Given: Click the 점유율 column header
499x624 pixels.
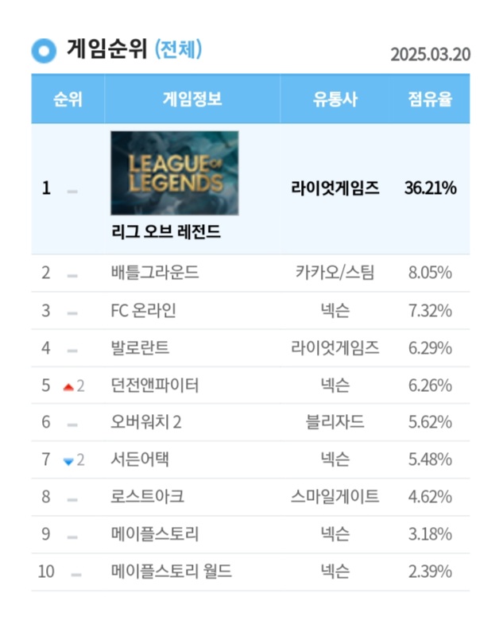Looking at the screenshot, I should coord(430,99).
